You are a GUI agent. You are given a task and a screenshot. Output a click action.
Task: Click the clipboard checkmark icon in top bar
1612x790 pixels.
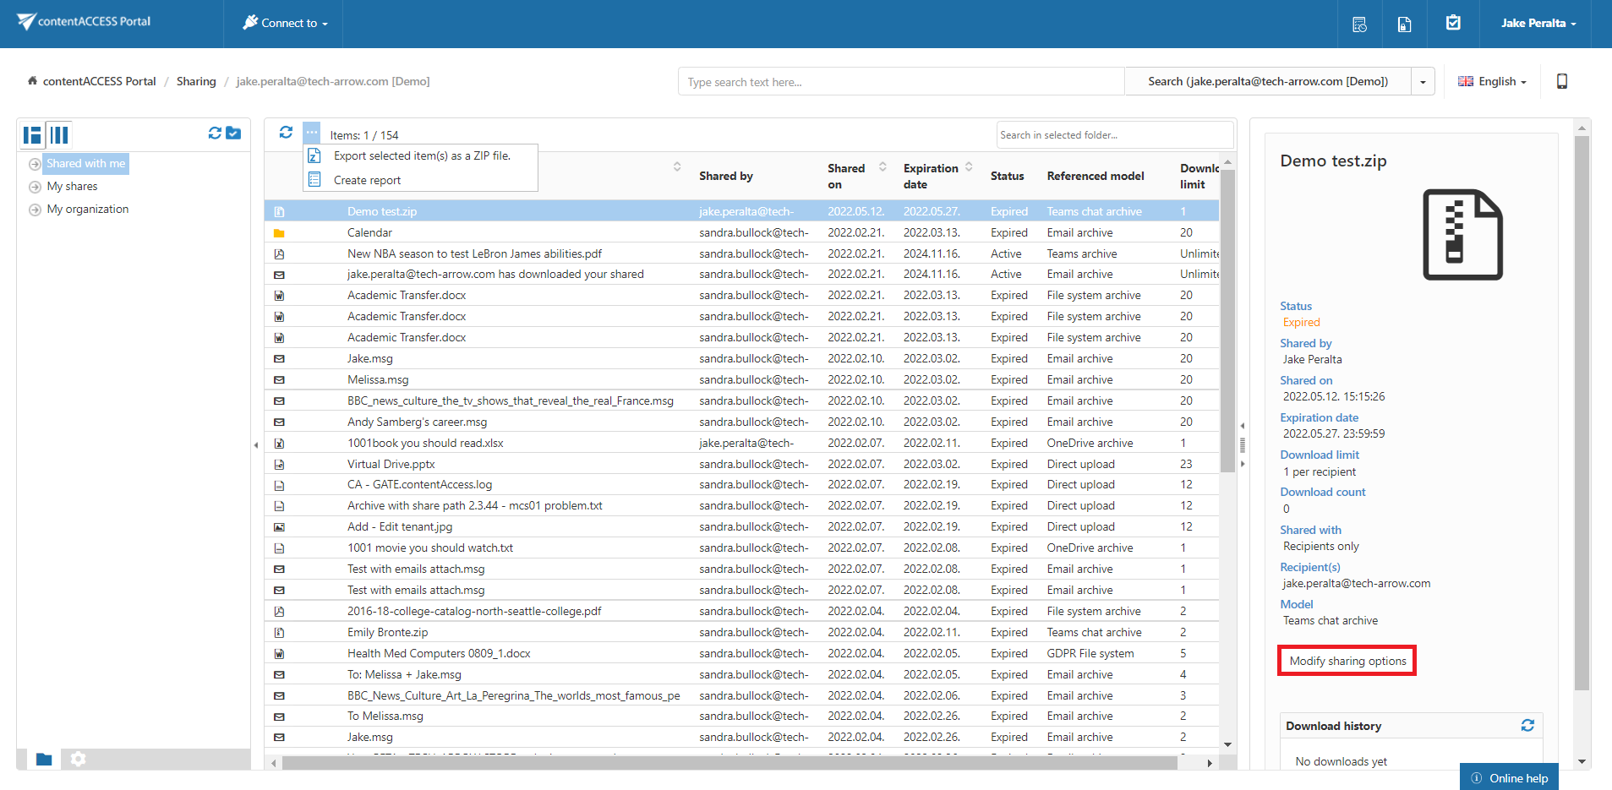tap(1453, 23)
